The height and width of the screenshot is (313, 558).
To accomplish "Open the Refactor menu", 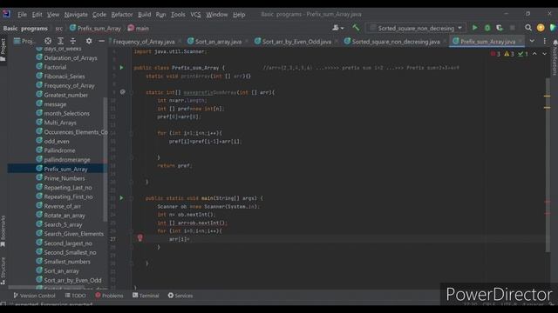I will click(122, 15).
